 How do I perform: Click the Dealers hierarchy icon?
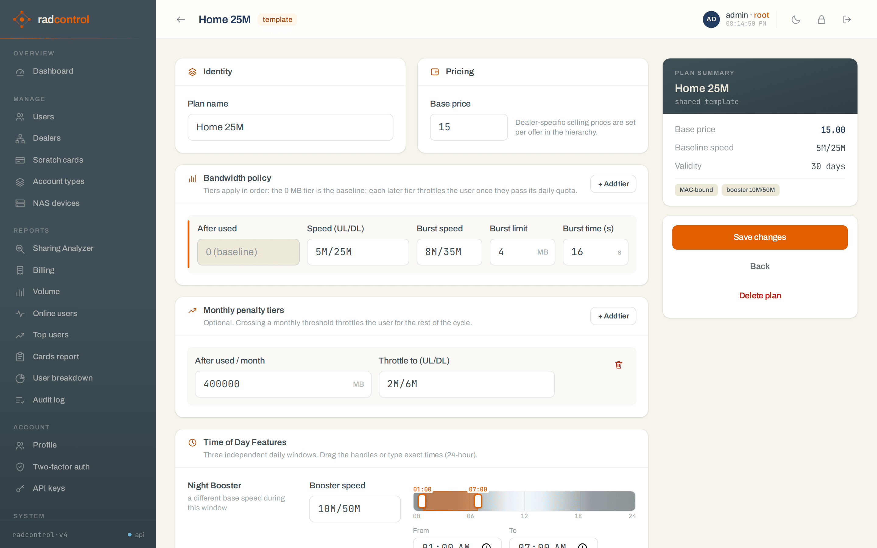click(x=20, y=139)
